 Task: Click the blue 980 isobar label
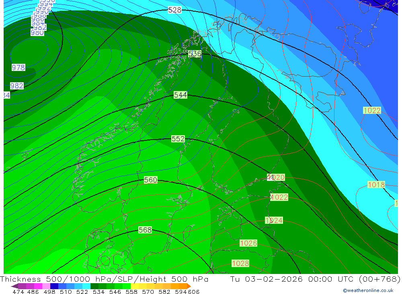click(37, 33)
